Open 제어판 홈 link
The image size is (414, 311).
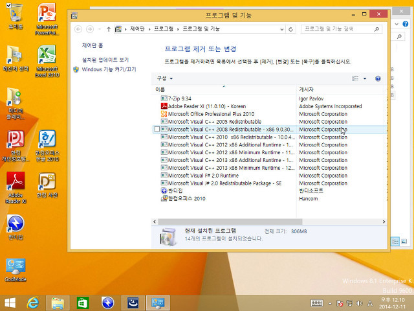click(92, 45)
